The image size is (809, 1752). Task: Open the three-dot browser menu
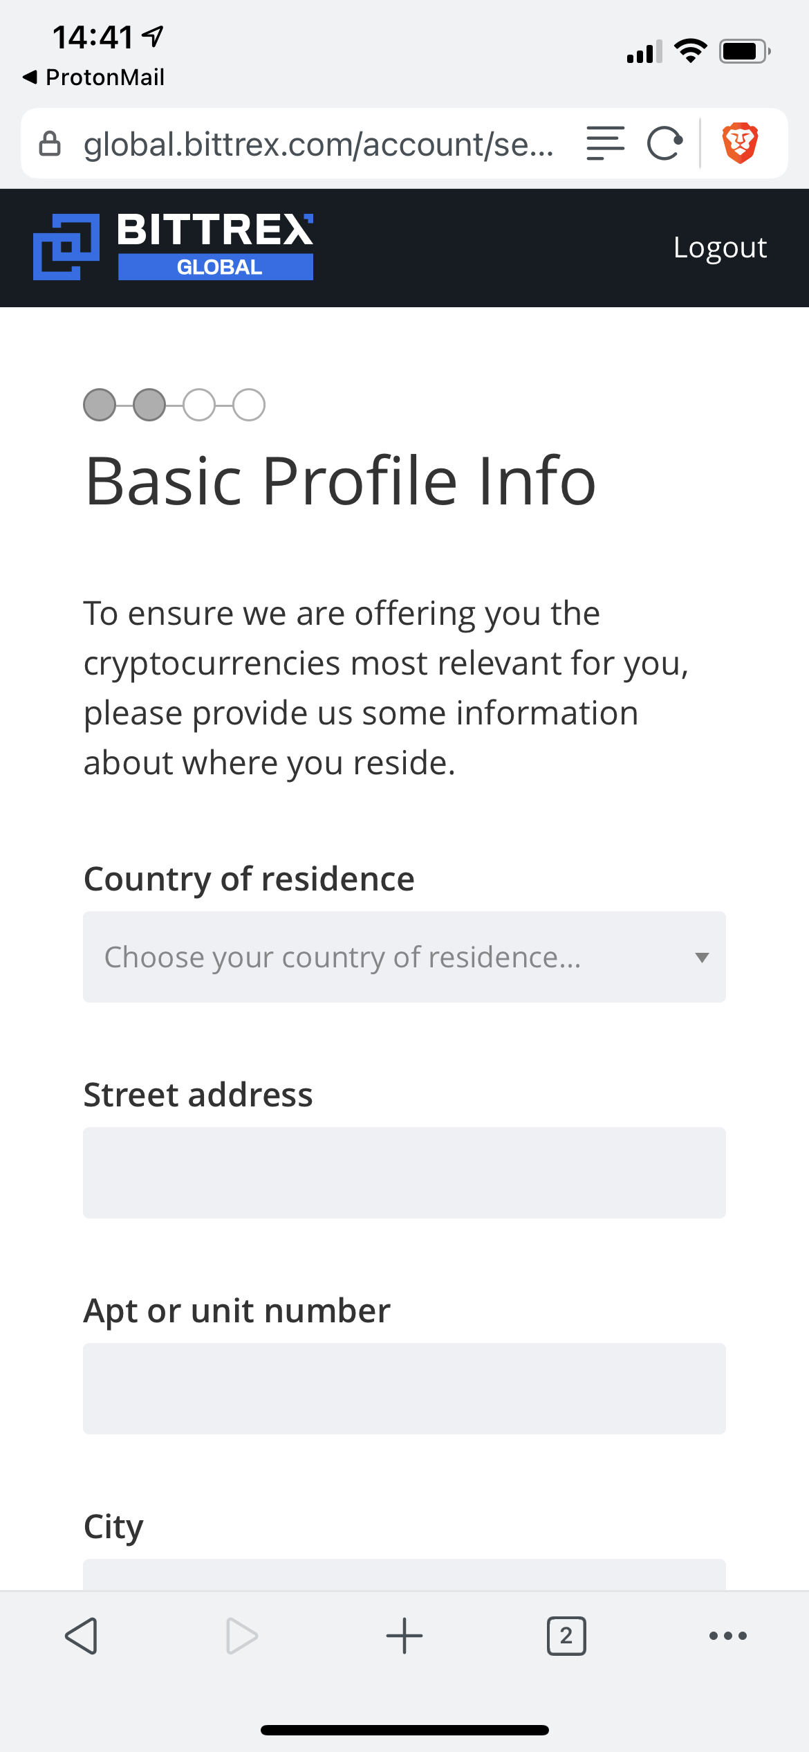pos(728,1636)
